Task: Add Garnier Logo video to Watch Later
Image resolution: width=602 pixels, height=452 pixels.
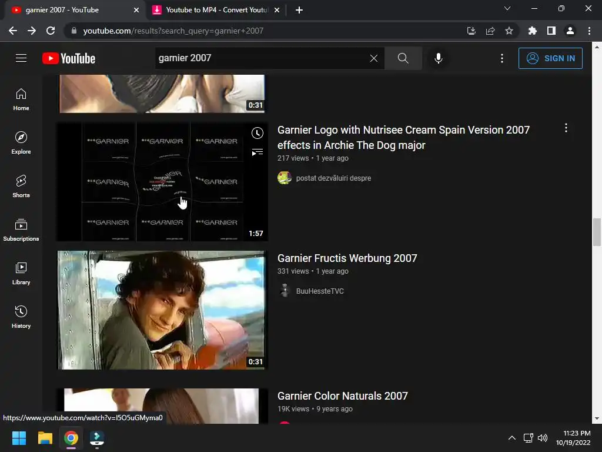Action: coord(257,133)
